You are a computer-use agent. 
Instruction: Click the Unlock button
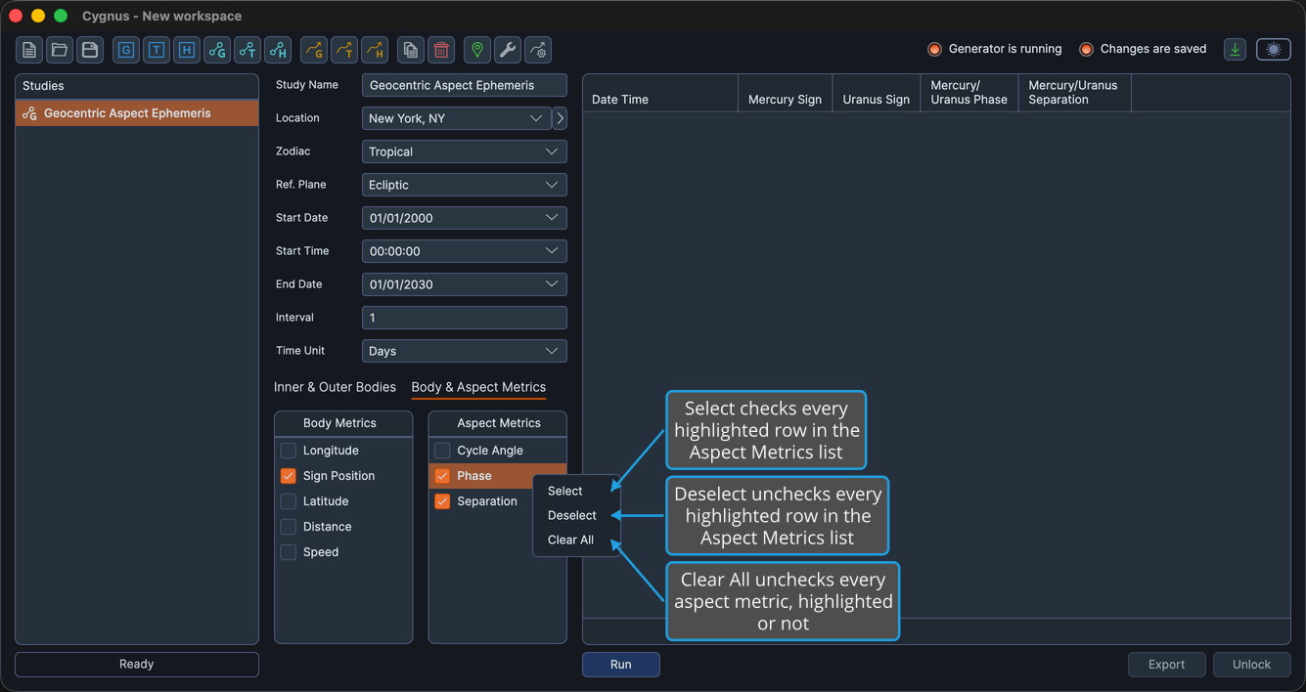click(x=1252, y=665)
